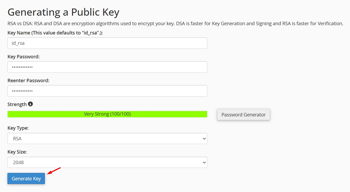Click the Reenter Password label
Screen dimensions: 350x192
click(28, 81)
